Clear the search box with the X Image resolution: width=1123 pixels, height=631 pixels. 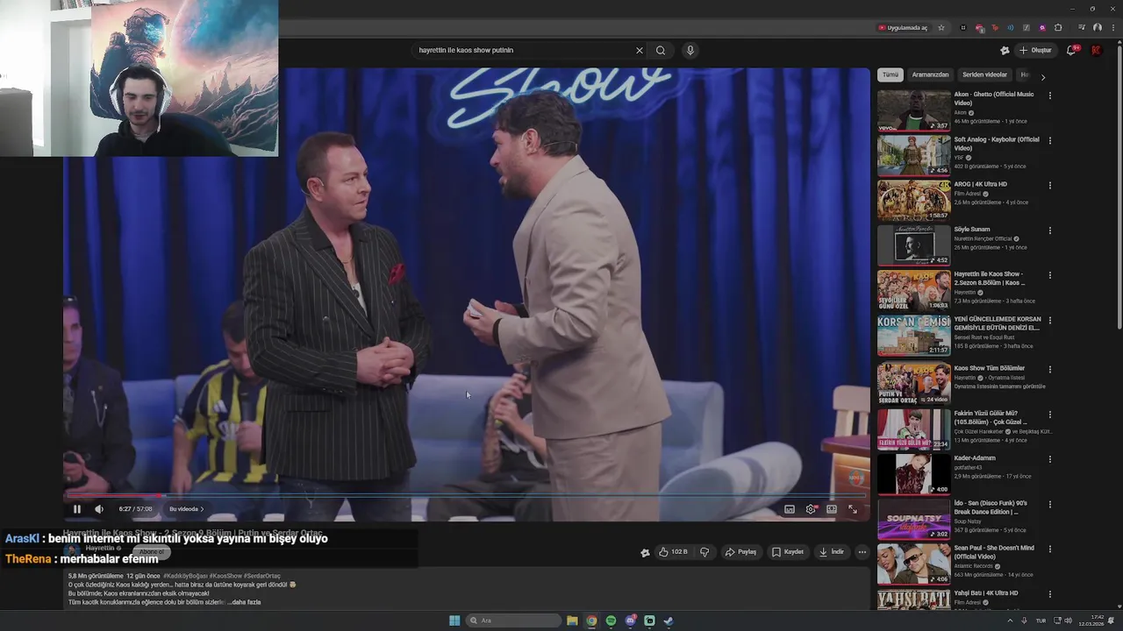click(x=640, y=50)
